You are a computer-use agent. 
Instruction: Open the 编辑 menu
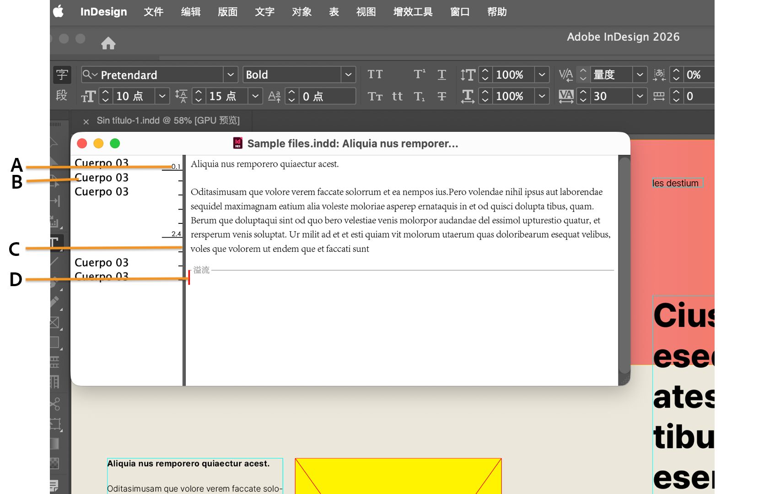[191, 11]
